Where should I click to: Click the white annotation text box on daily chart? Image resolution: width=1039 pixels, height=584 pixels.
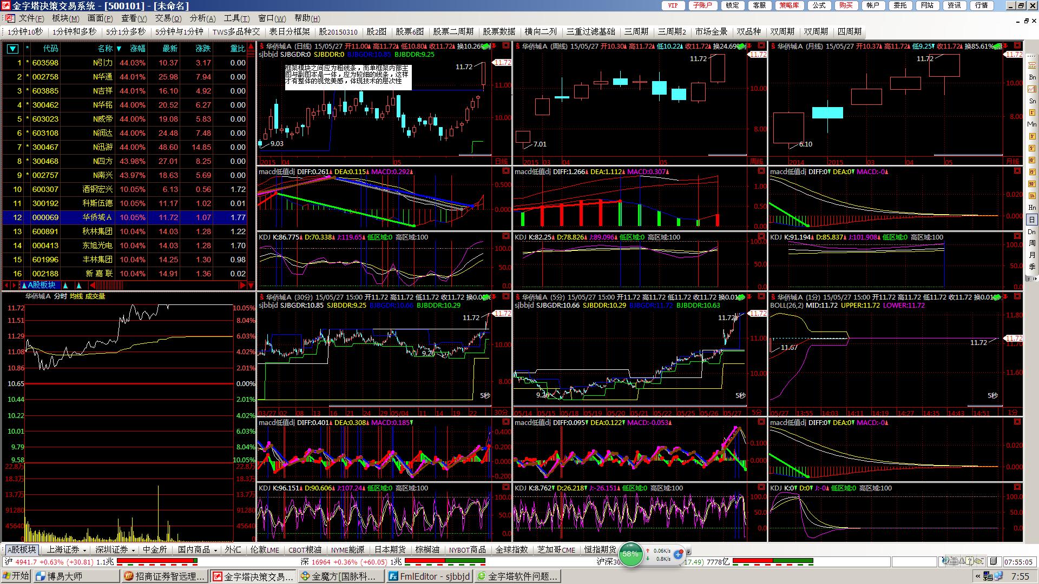[348, 77]
